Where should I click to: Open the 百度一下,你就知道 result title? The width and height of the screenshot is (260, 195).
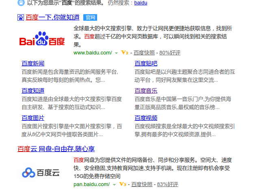52,17
